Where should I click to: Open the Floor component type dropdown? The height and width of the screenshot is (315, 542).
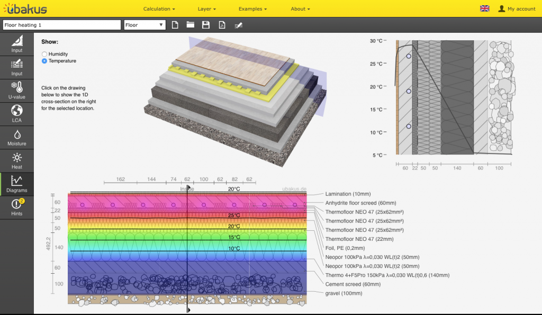pyautogui.click(x=144, y=25)
